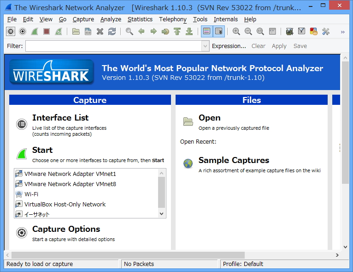Viewport: 353px width, 272px height.
Task: Open the Go menu
Action: tap(63, 19)
